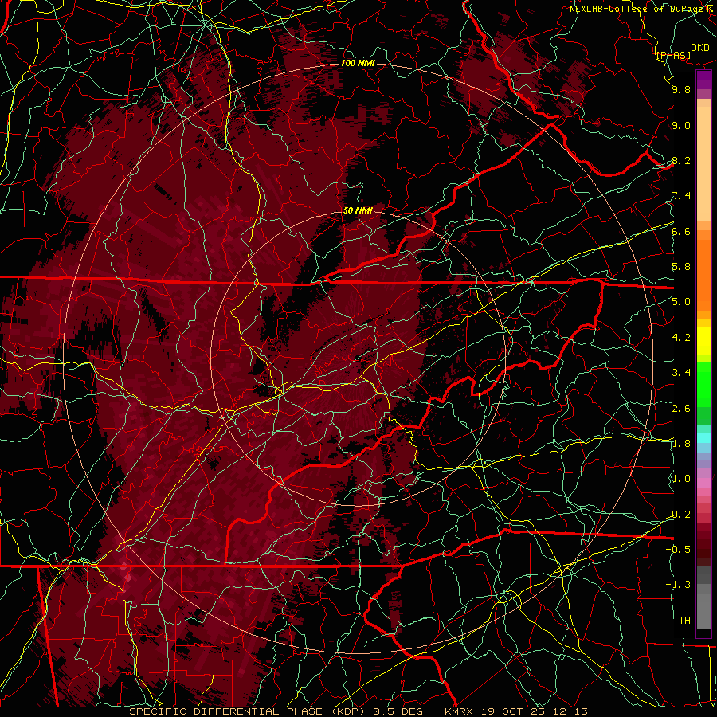Image resolution: width=717 pixels, height=717 pixels.
Task: Click the 9.0 legend scale value
Action: click(681, 125)
